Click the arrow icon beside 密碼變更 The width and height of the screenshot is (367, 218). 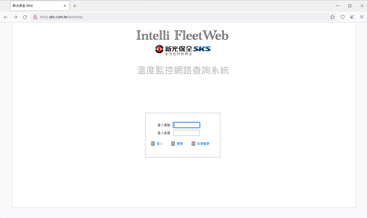tap(193, 144)
